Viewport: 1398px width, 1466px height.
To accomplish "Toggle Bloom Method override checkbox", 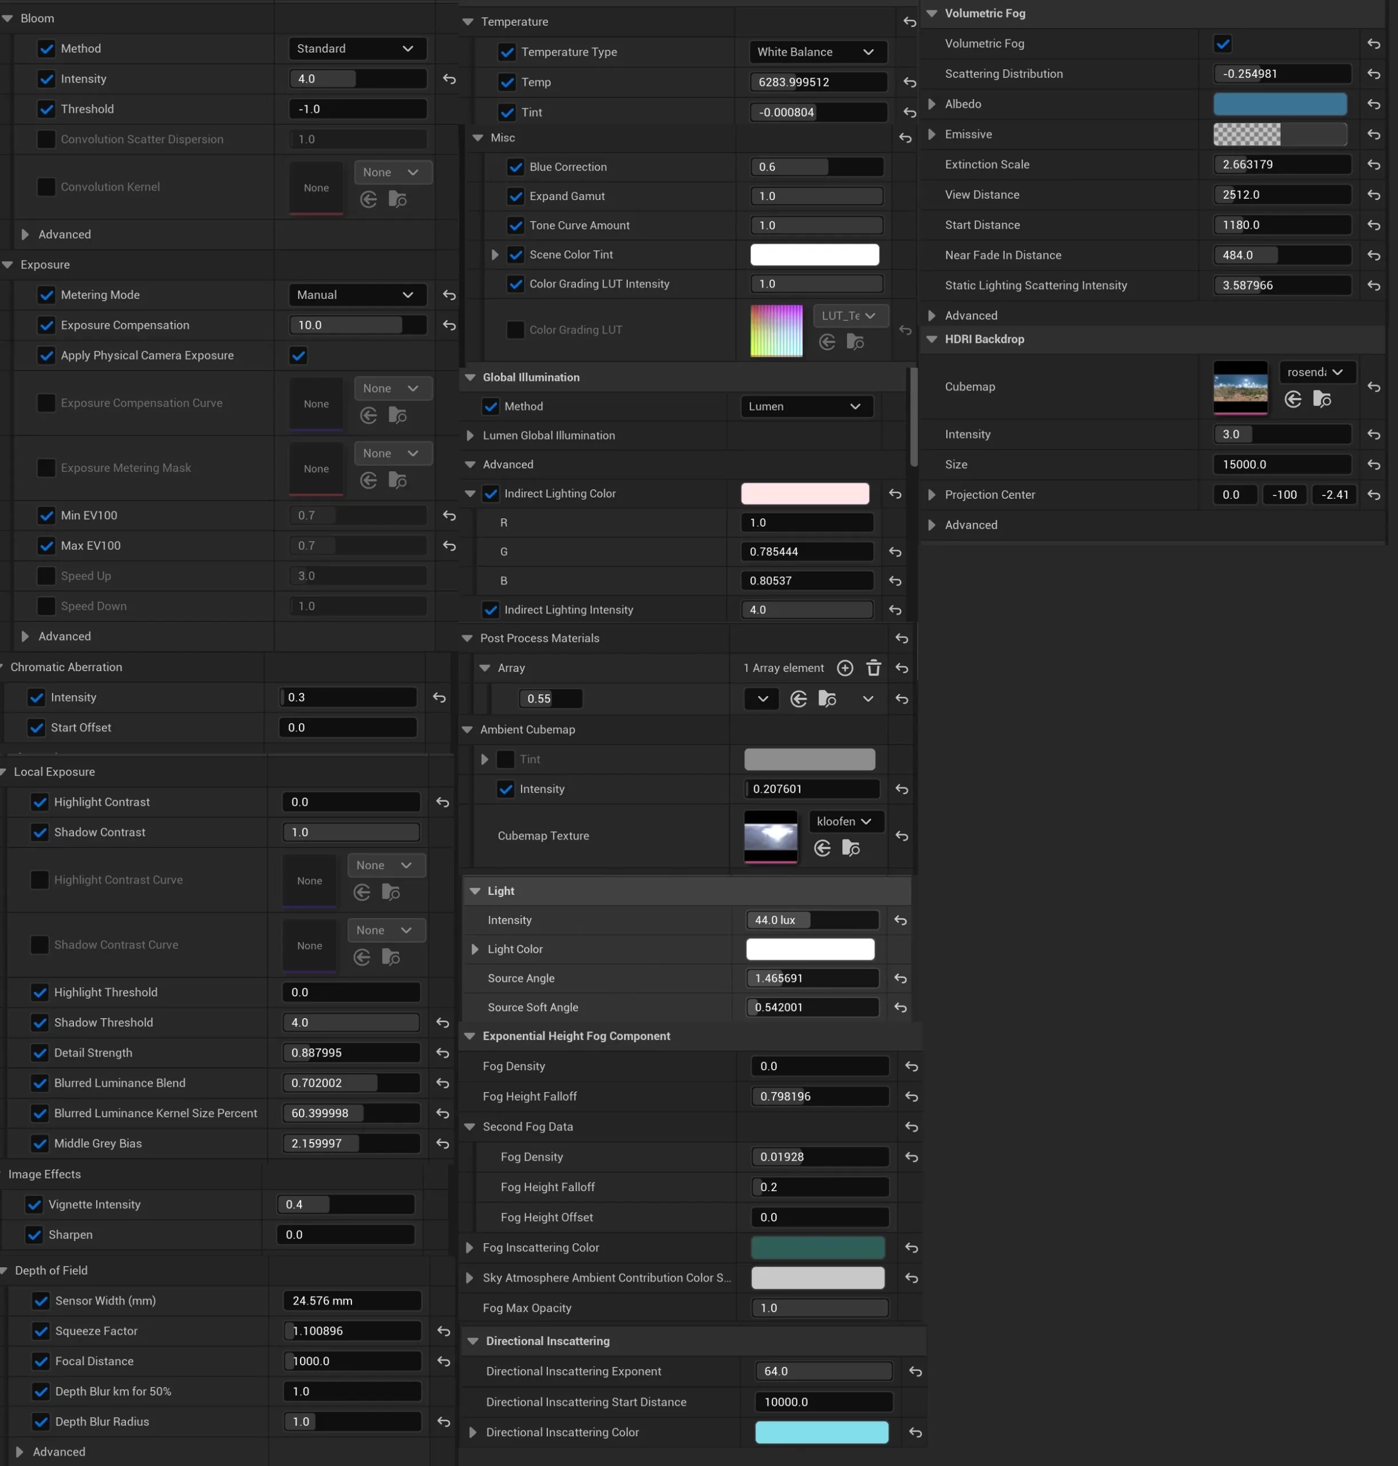I will (46, 49).
